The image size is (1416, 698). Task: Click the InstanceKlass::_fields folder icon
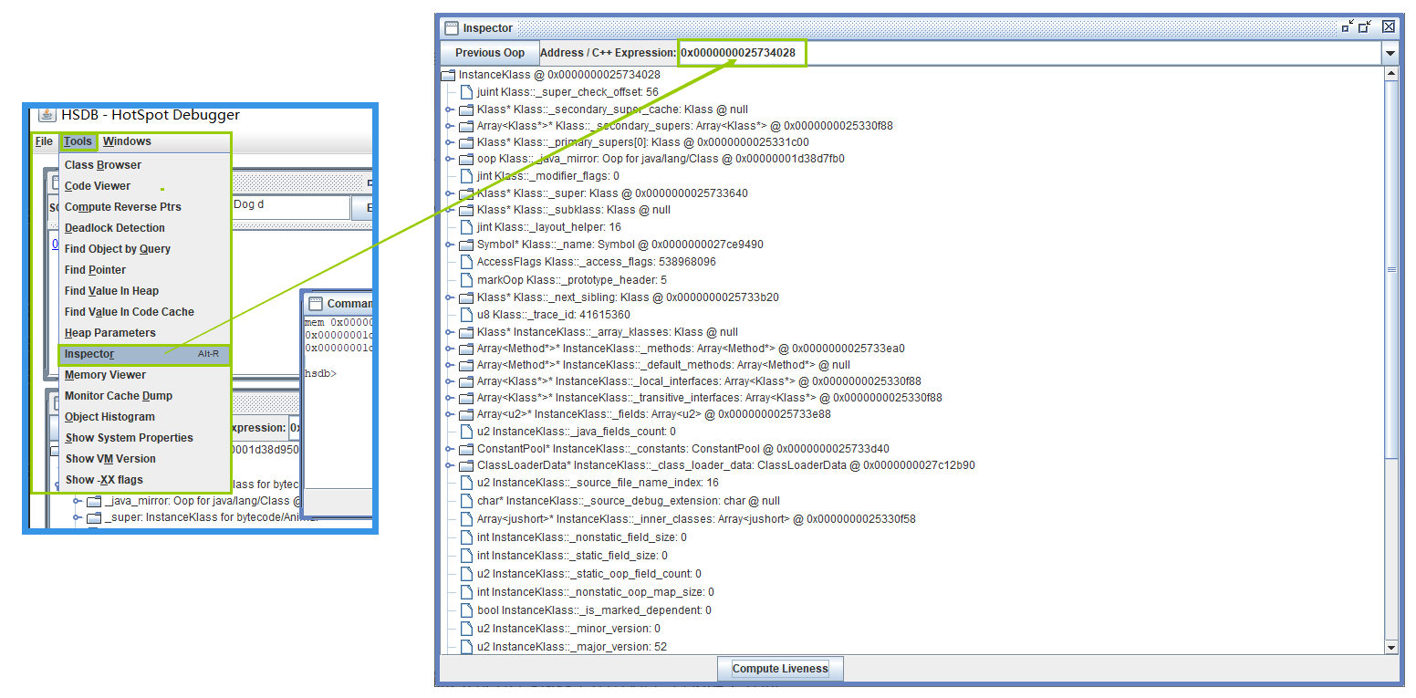pos(466,414)
